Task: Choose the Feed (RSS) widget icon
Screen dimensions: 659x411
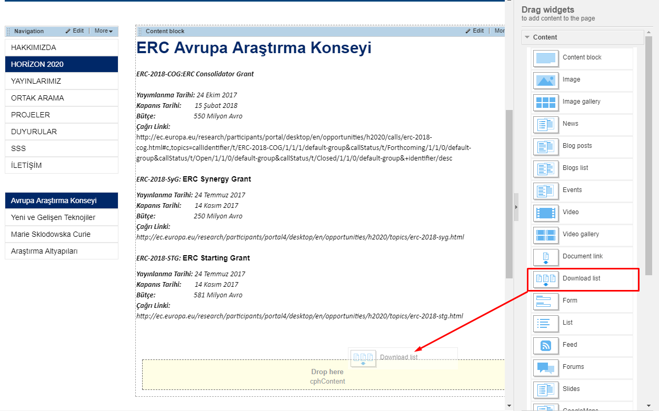Action: click(x=546, y=345)
